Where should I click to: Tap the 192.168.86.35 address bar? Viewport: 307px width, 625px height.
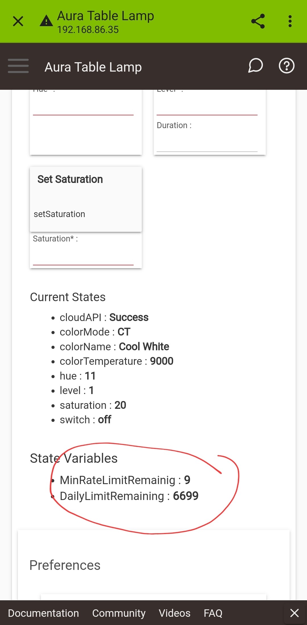pos(88,30)
